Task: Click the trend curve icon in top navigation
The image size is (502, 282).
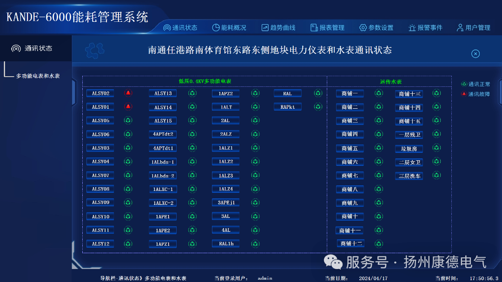Action: (264, 27)
